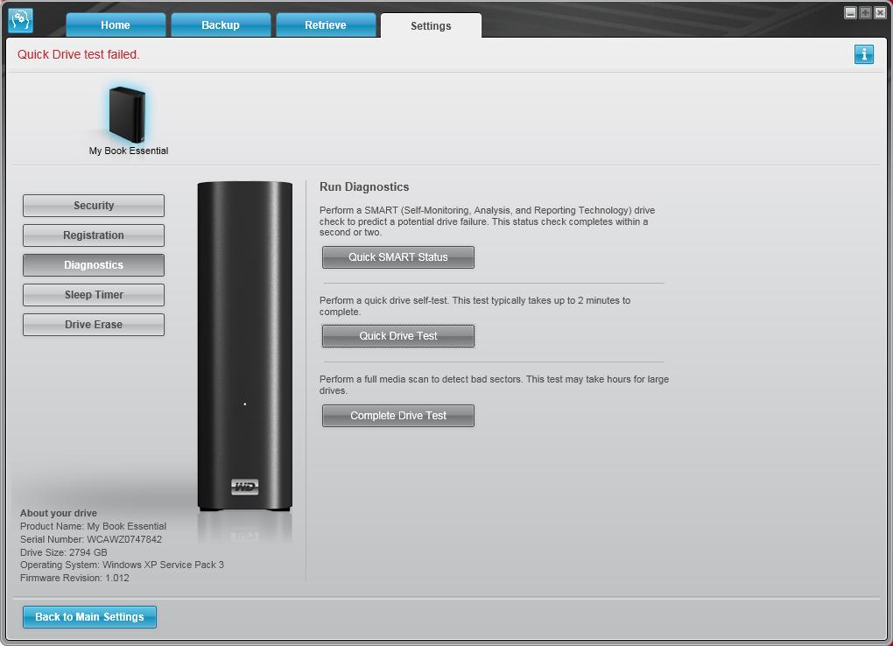Viewport: 893px width, 646px height.
Task: Select the My Book Essential drive icon
Action: [128, 114]
